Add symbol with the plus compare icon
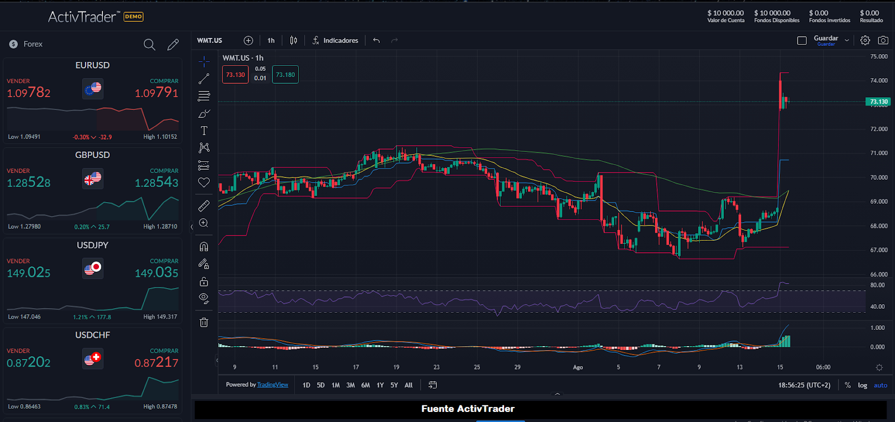The width and height of the screenshot is (895, 422). click(x=248, y=40)
